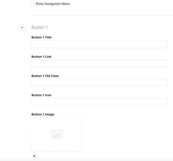This screenshot has height=161, width=173.
Task: Click the Button 1 Link field label
Action: [x=42, y=57]
